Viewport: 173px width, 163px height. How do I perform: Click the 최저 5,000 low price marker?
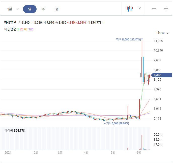coord(117,123)
